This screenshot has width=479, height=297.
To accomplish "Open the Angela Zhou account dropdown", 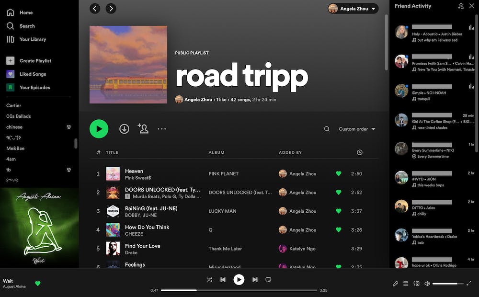I will pyautogui.click(x=353, y=9).
